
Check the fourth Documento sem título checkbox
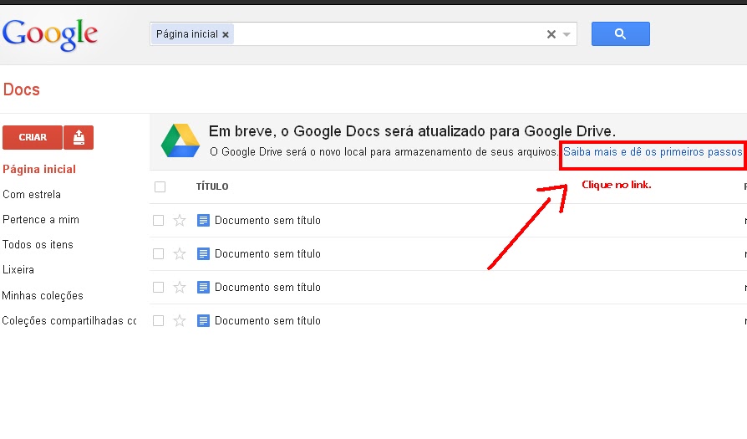pyautogui.click(x=158, y=320)
